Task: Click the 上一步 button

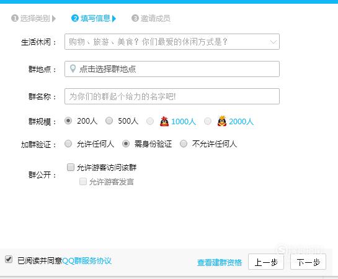Action: [266, 262]
